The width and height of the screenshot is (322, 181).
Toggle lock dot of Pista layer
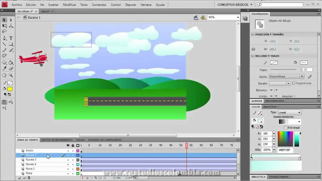(x=73, y=174)
